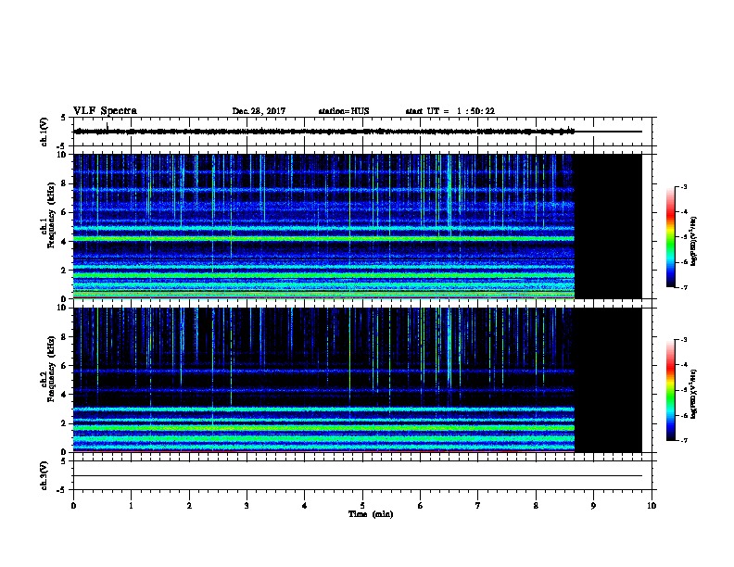Viewport: 734px width, 567px height.
Task: Click time axis tick label 5
Action: tap(362, 506)
